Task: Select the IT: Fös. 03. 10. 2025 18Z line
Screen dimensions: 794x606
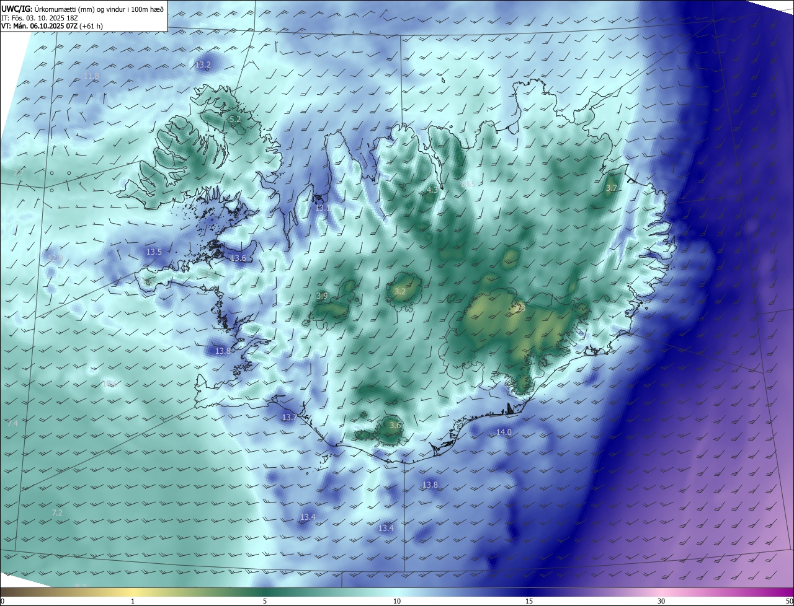Action: pos(41,18)
